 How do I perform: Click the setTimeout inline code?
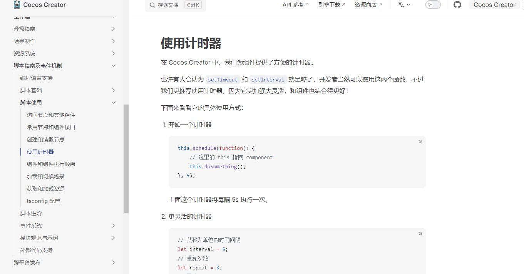coord(223,80)
